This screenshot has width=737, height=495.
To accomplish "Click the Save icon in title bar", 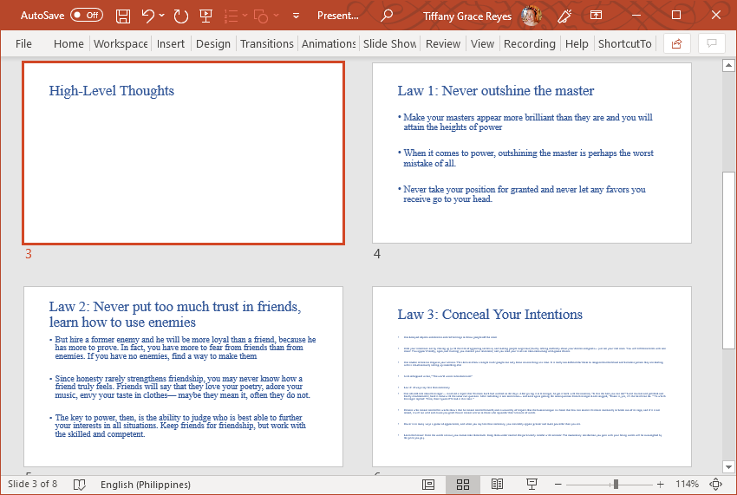I will point(123,16).
